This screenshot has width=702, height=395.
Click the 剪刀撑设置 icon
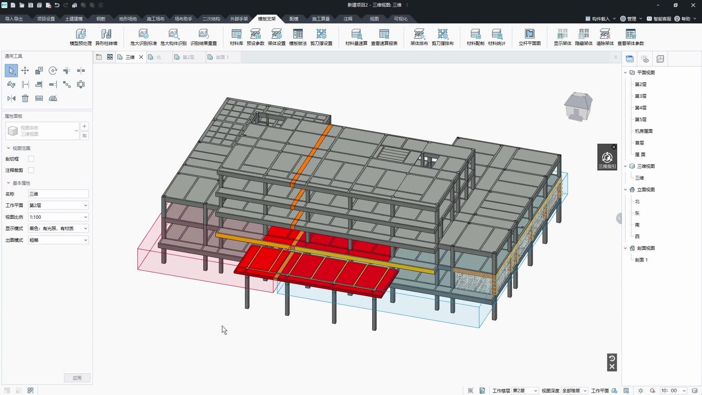coord(321,34)
